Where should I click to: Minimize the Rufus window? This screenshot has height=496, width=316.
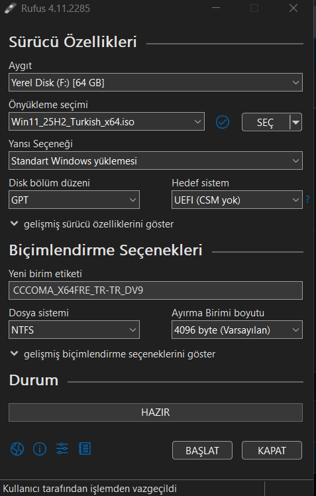point(216,8)
